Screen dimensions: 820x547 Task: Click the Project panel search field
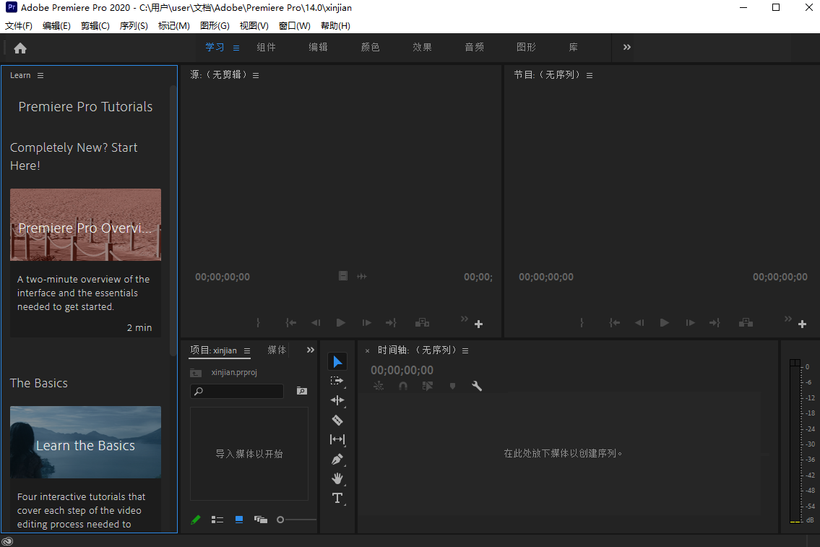point(237,391)
